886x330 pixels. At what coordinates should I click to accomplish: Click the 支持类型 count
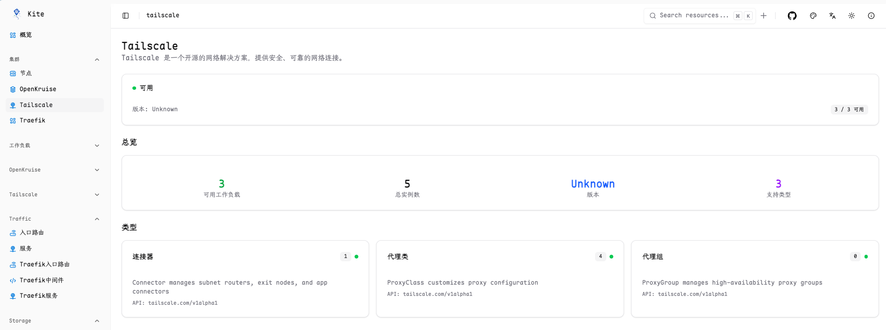click(778, 184)
